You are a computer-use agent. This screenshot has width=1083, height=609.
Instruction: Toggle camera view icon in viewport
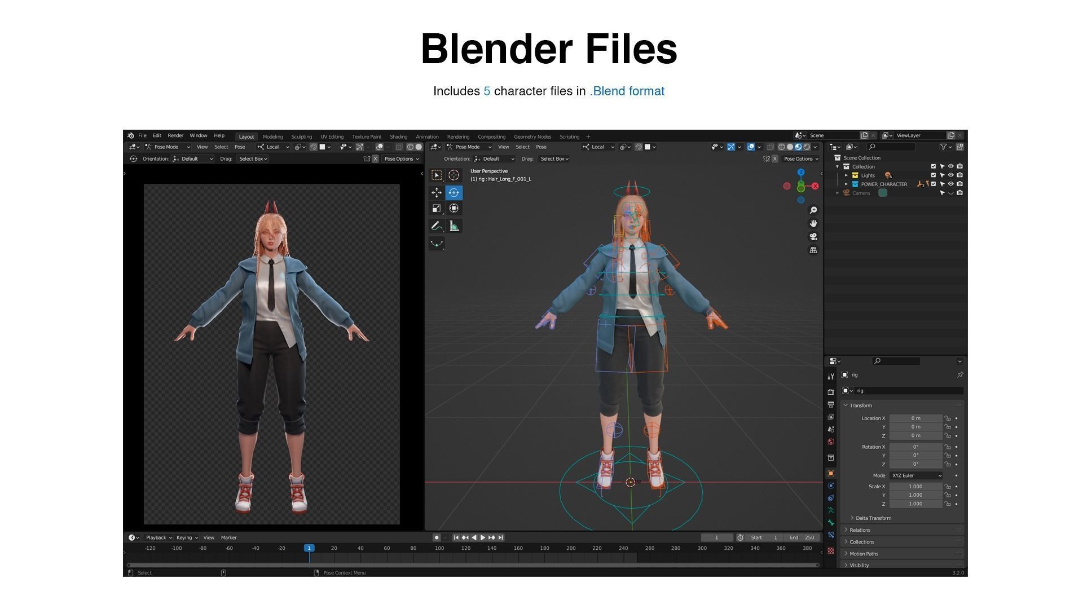[x=813, y=237]
